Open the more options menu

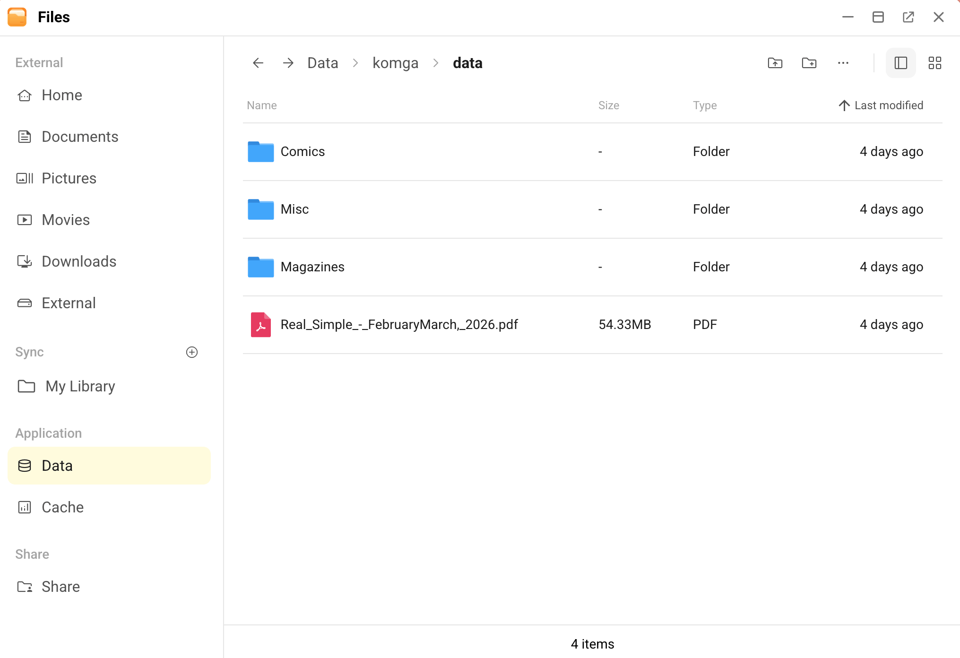(x=843, y=62)
